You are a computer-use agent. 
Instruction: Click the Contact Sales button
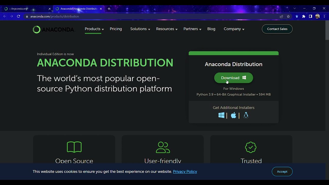[277, 29]
